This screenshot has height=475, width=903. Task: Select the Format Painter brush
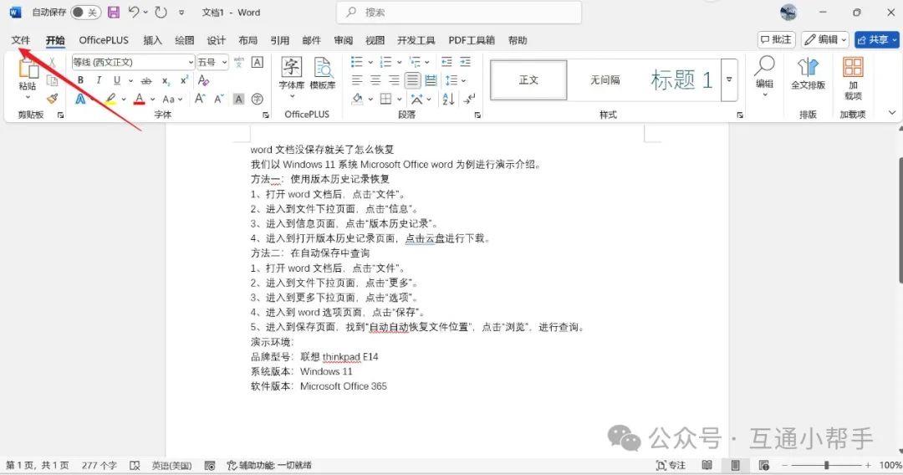tap(52, 99)
